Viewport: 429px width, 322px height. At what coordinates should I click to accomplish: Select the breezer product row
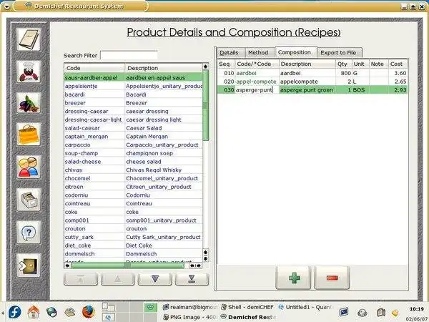pyautogui.click(x=134, y=103)
